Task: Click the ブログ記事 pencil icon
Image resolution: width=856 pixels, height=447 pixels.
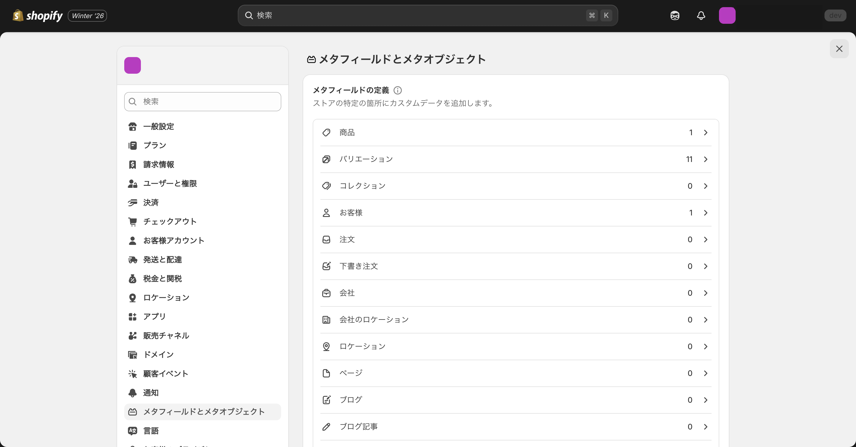Action: click(x=326, y=426)
